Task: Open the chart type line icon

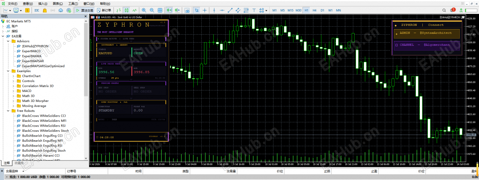Action: [5, 10]
